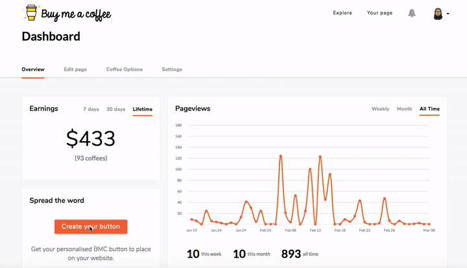Click the highest peak on pageviews chart
This screenshot has width=467, height=268.
(280, 155)
